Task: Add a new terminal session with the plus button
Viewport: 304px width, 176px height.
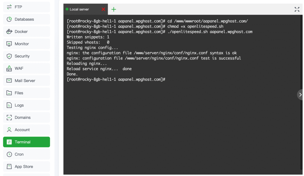Action: click(113, 9)
